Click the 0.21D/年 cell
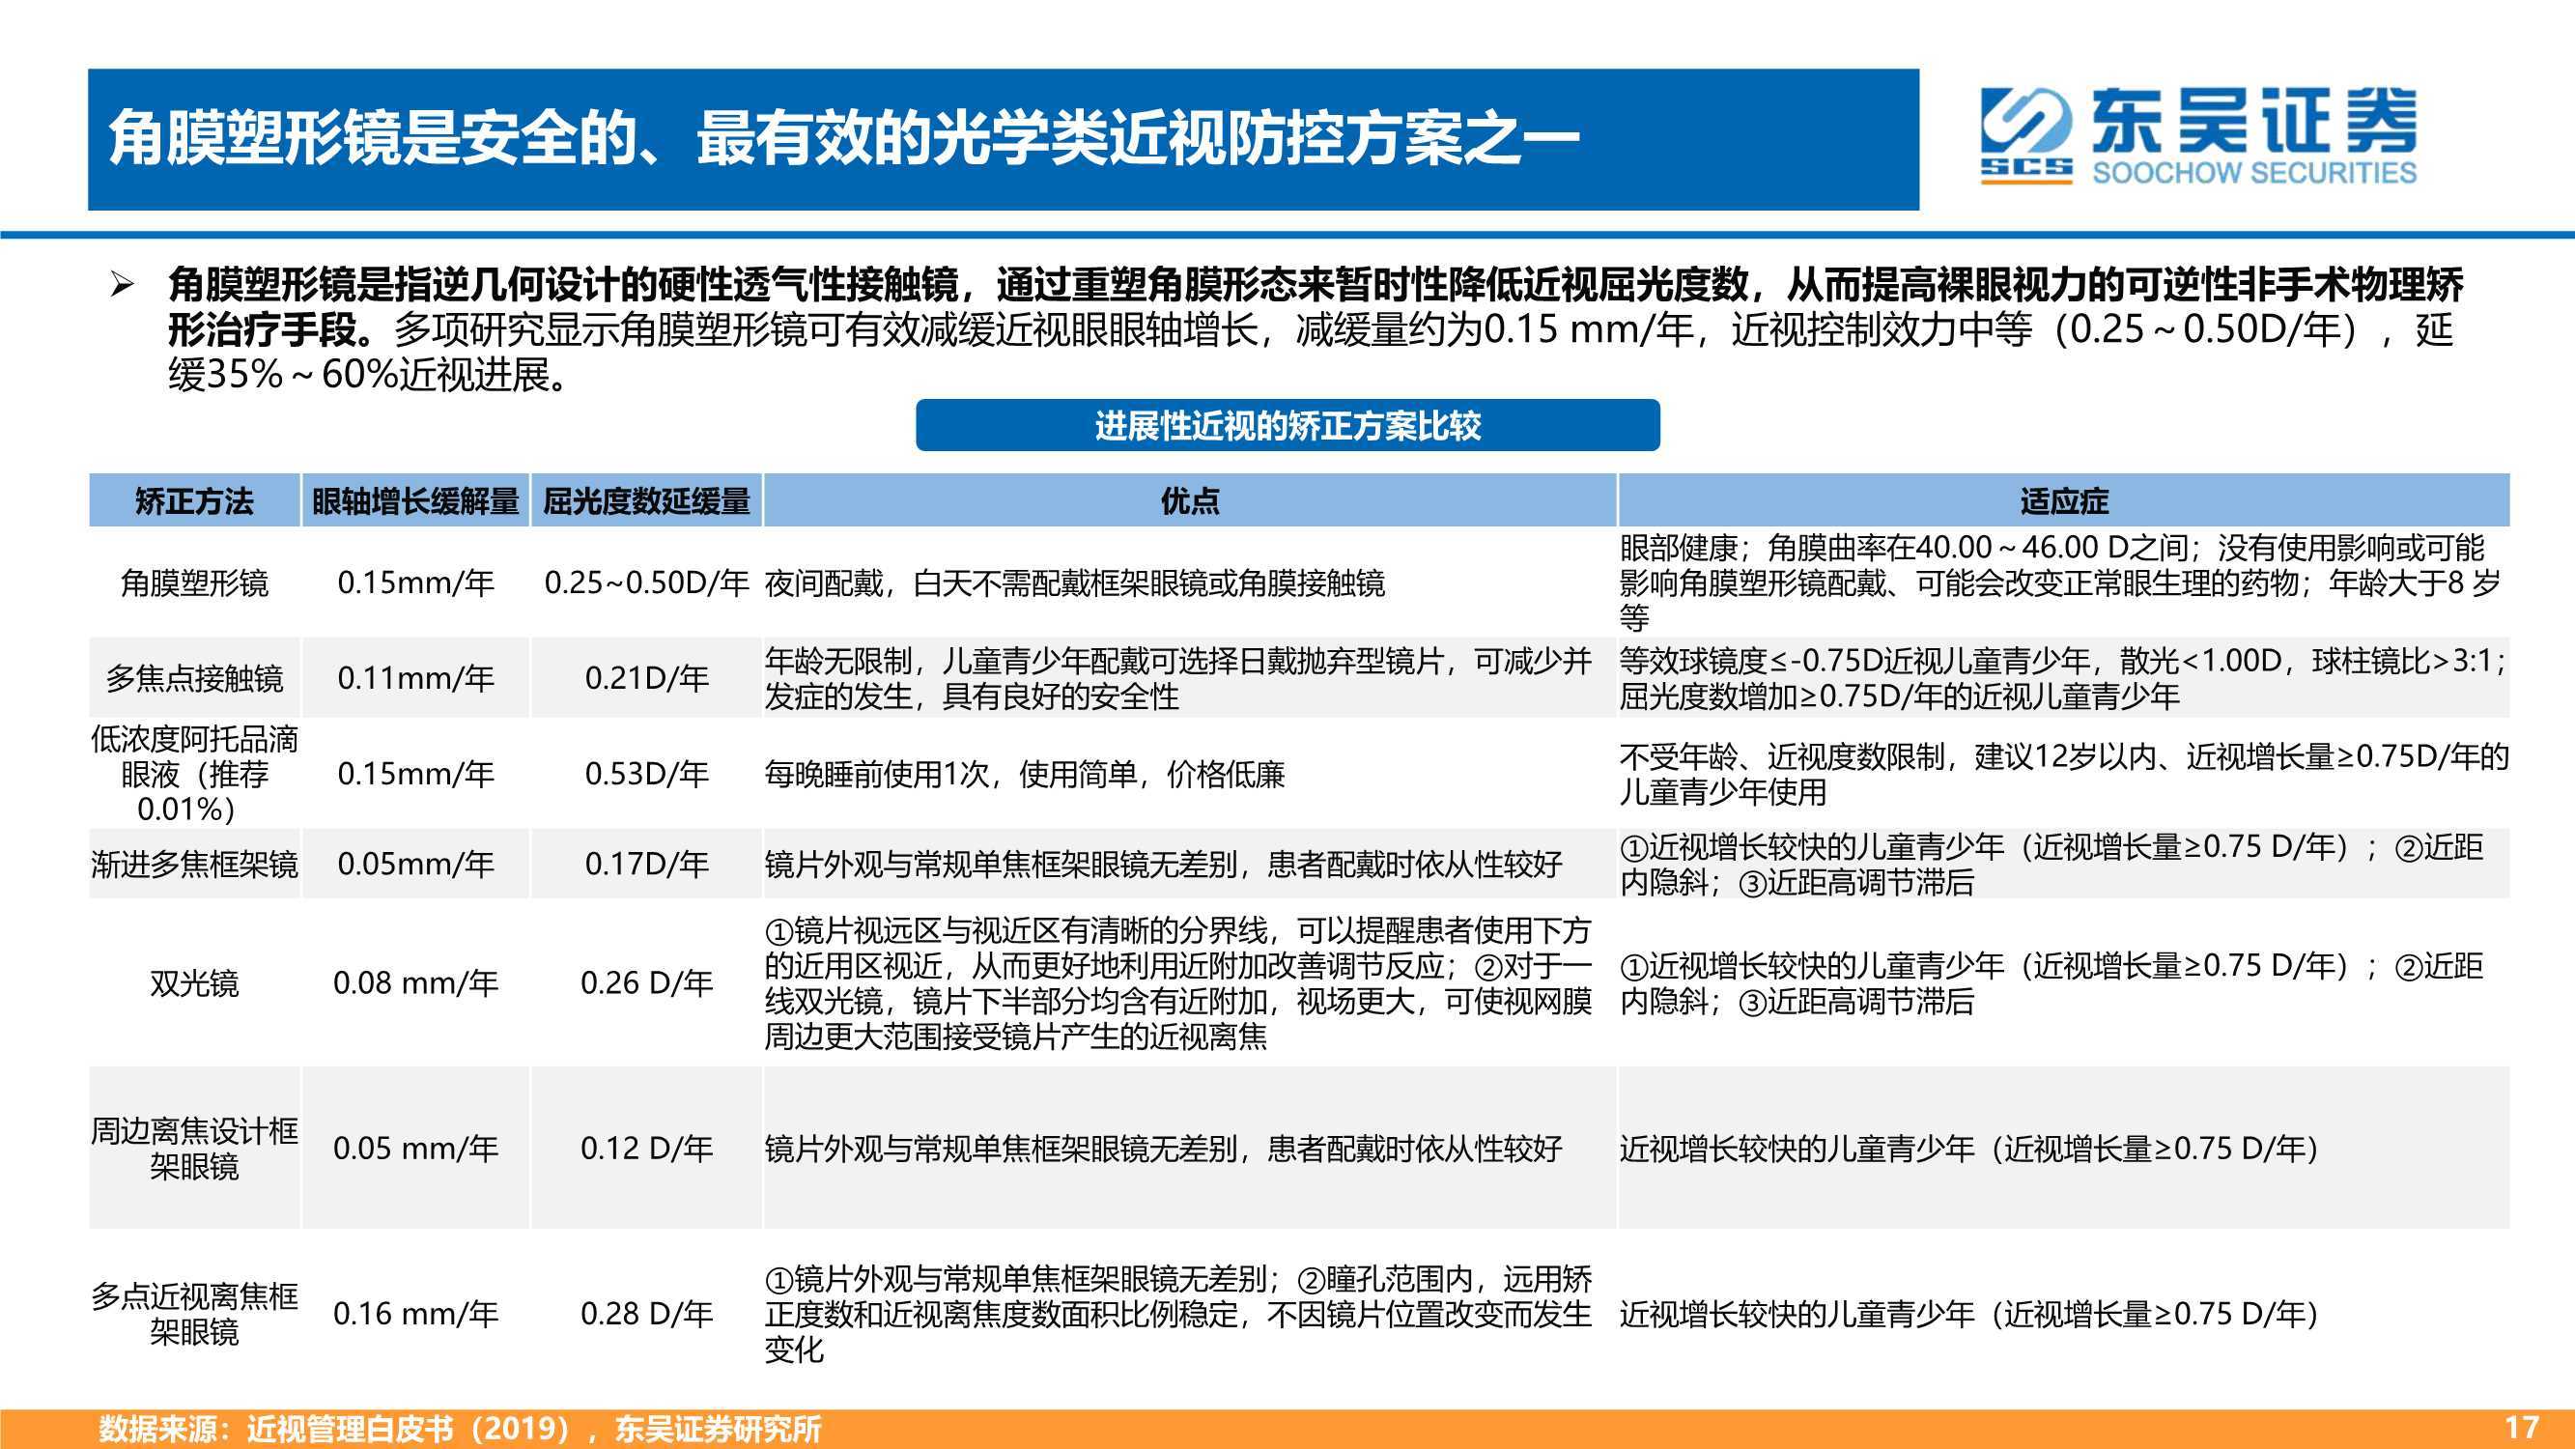The width and height of the screenshot is (2575, 1449). pos(647,679)
